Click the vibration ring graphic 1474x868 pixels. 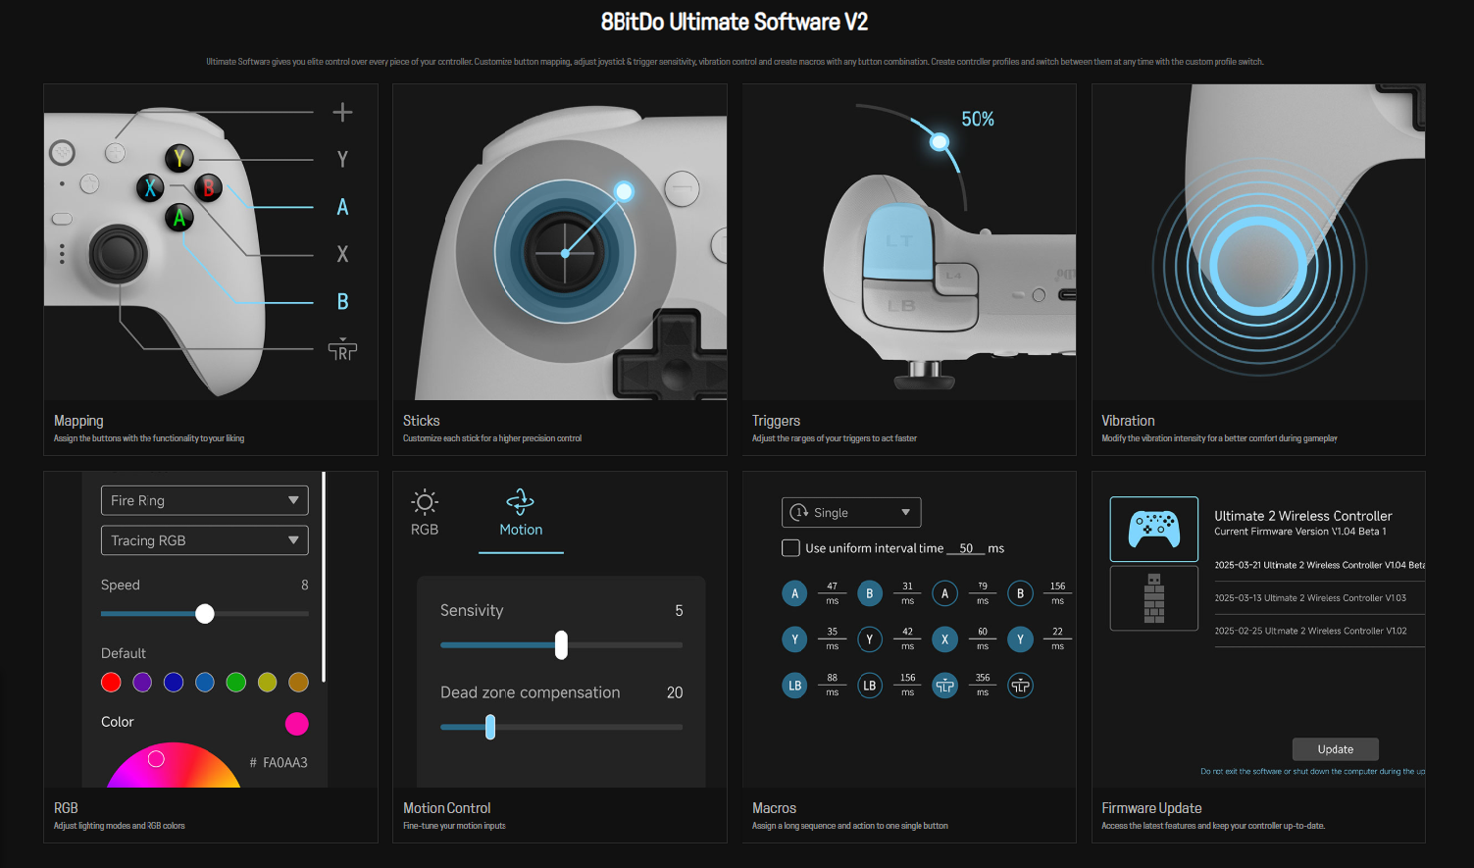click(1257, 265)
